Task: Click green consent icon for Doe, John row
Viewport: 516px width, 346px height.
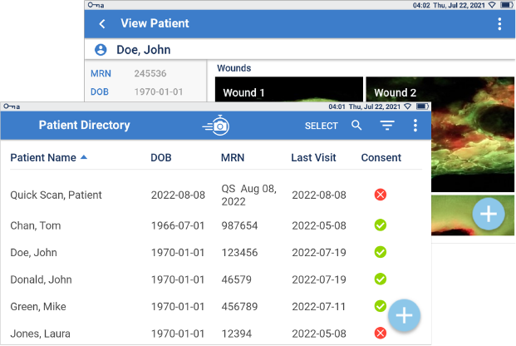Action: [x=380, y=252]
